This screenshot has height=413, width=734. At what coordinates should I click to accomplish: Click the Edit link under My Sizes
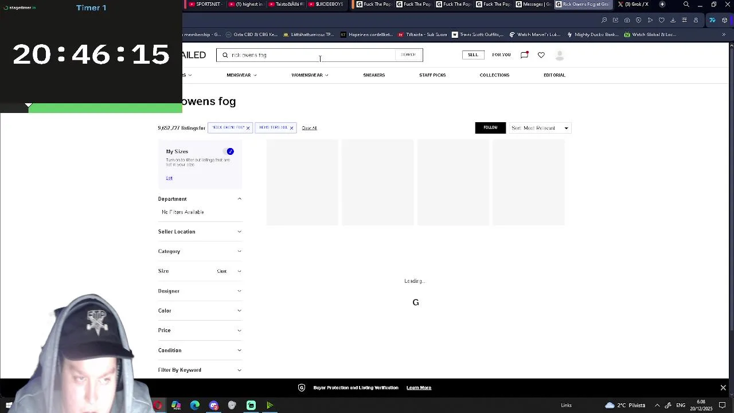pos(169,178)
